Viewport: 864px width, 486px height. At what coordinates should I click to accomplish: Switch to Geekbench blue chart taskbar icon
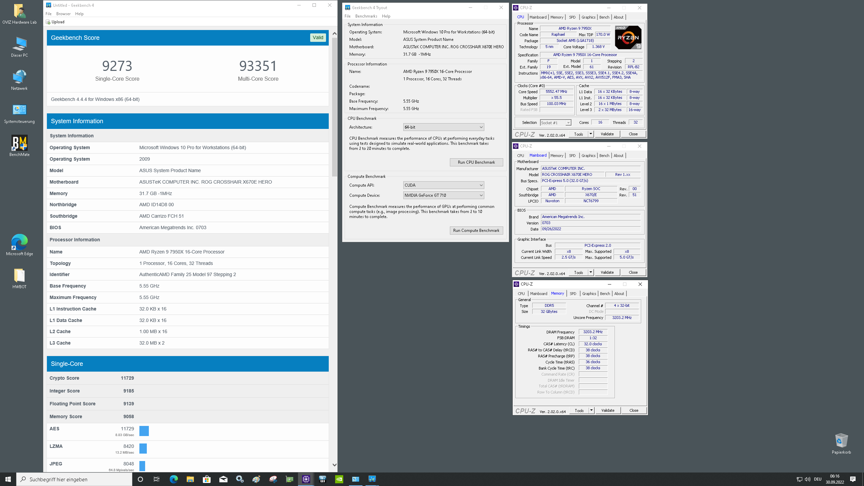coord(372,479)
